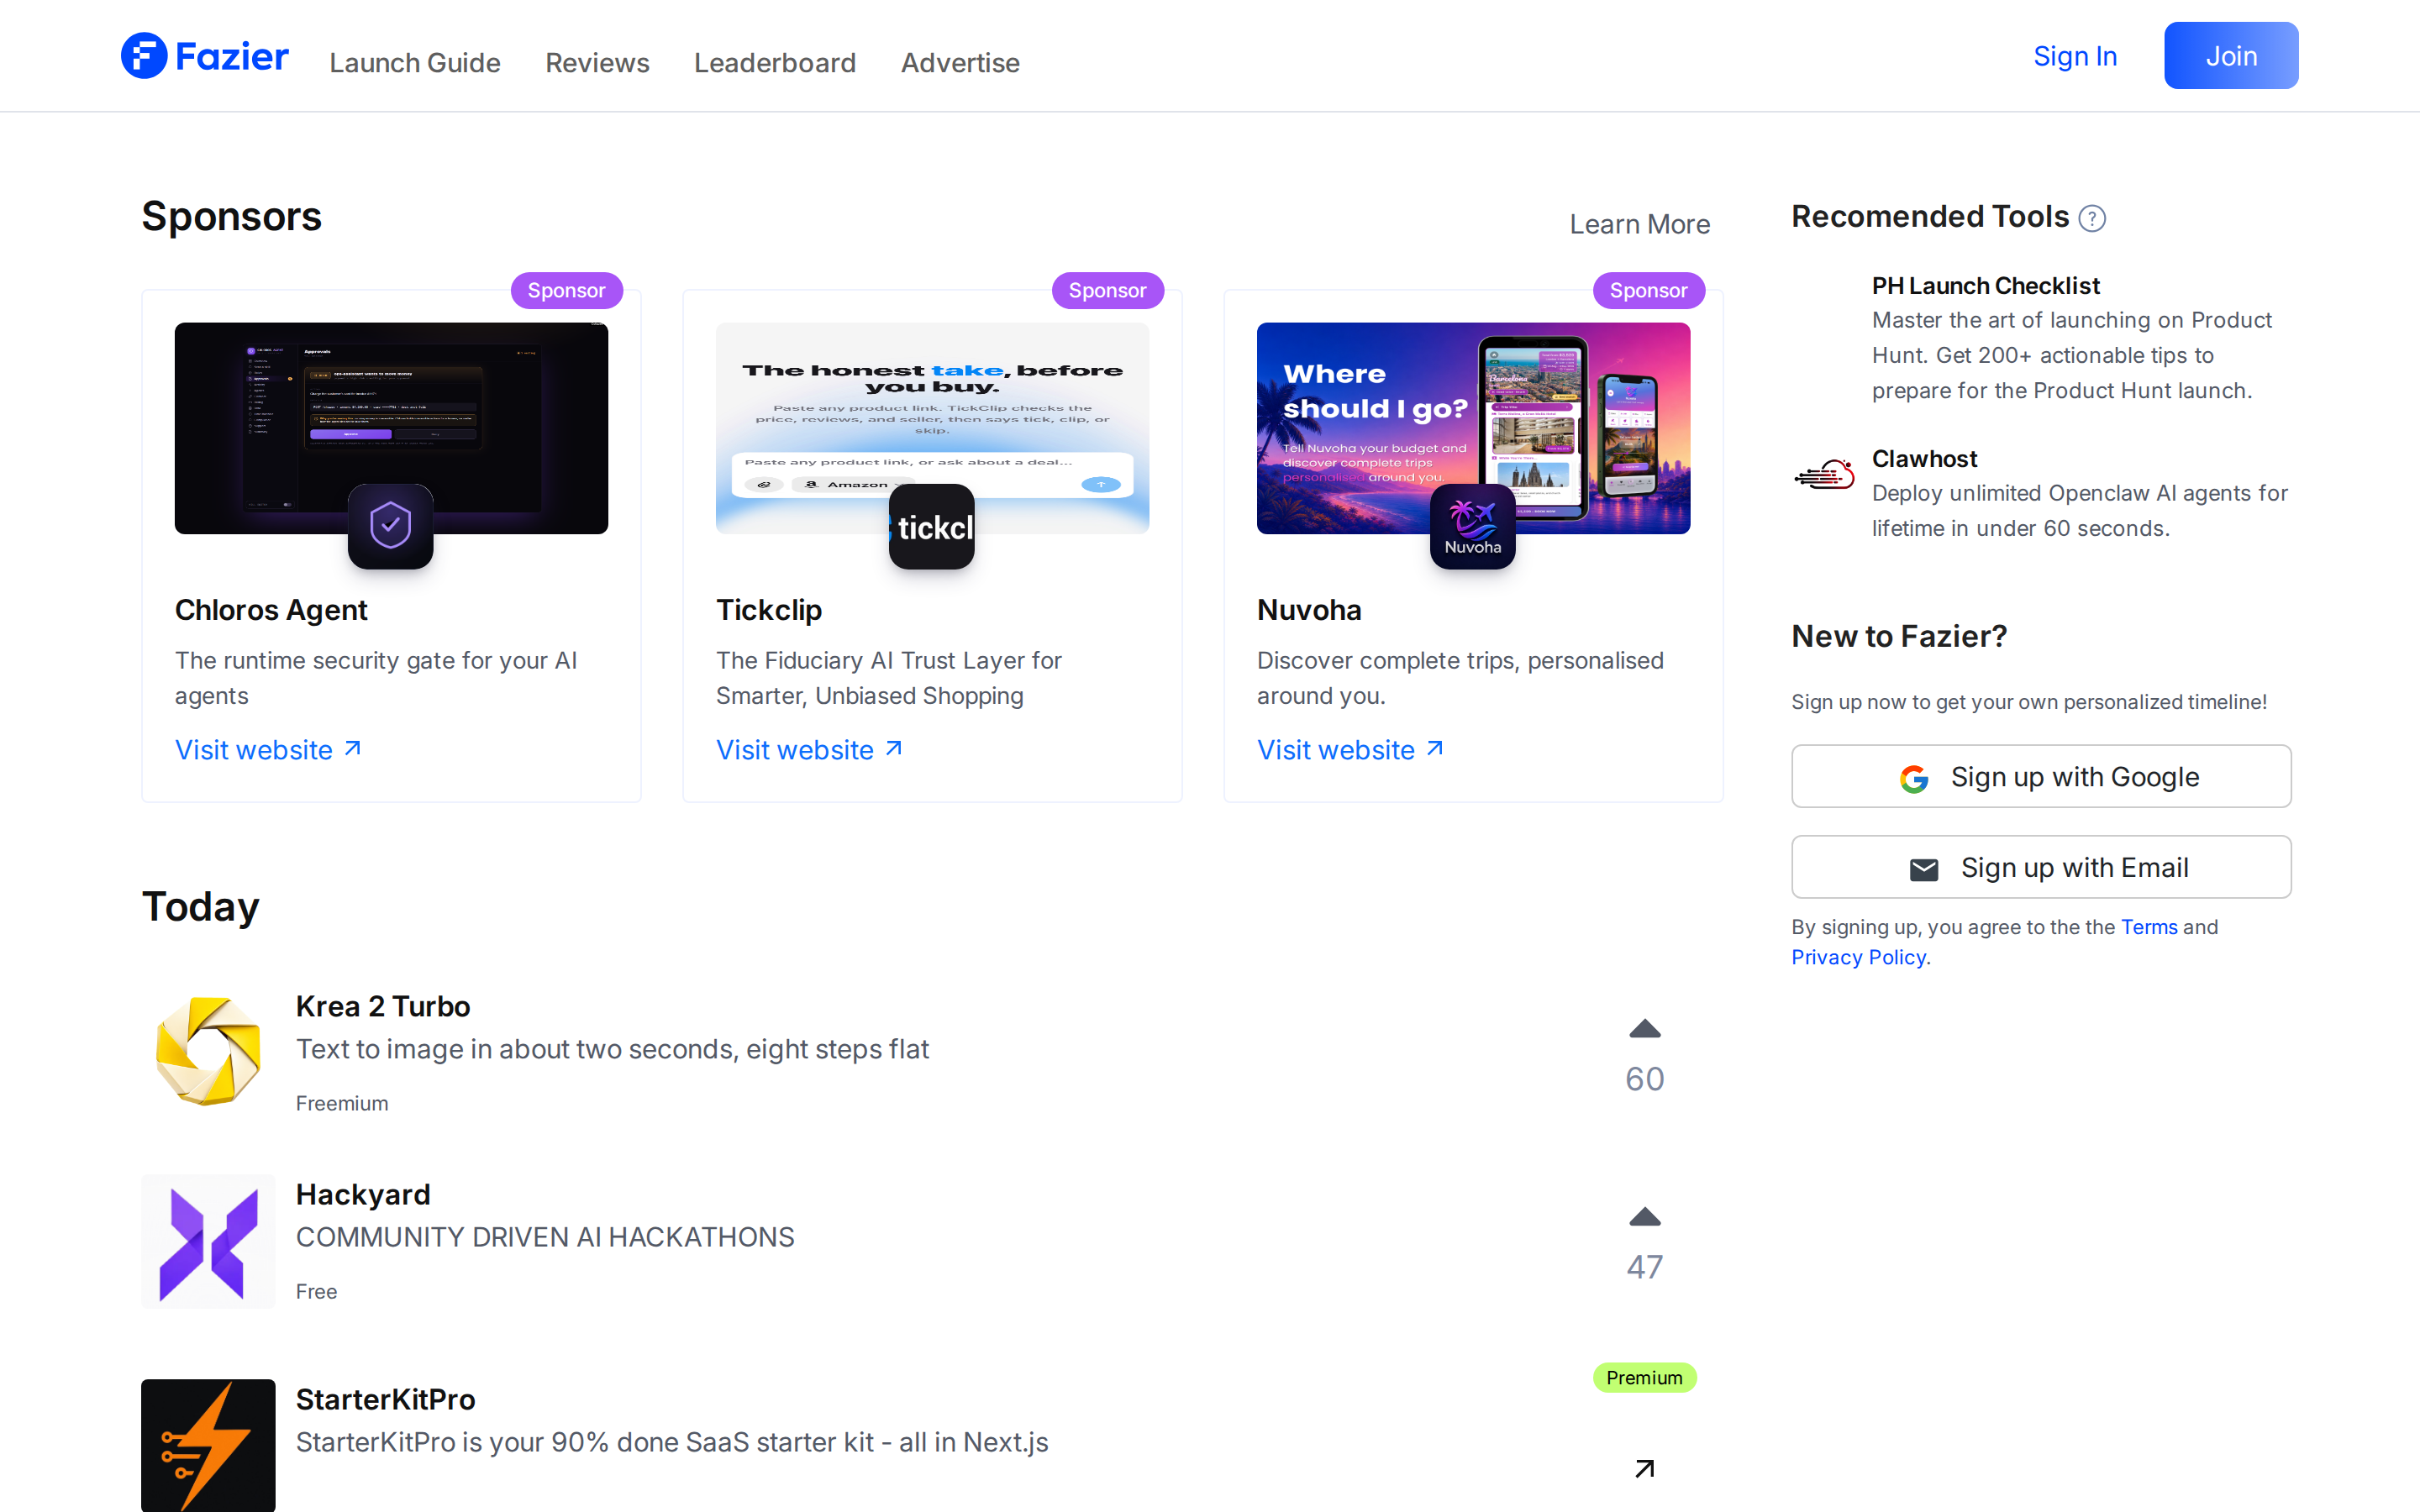Sign up with Email
The image size is (2420, 1512).
[x=2041, y=867]
